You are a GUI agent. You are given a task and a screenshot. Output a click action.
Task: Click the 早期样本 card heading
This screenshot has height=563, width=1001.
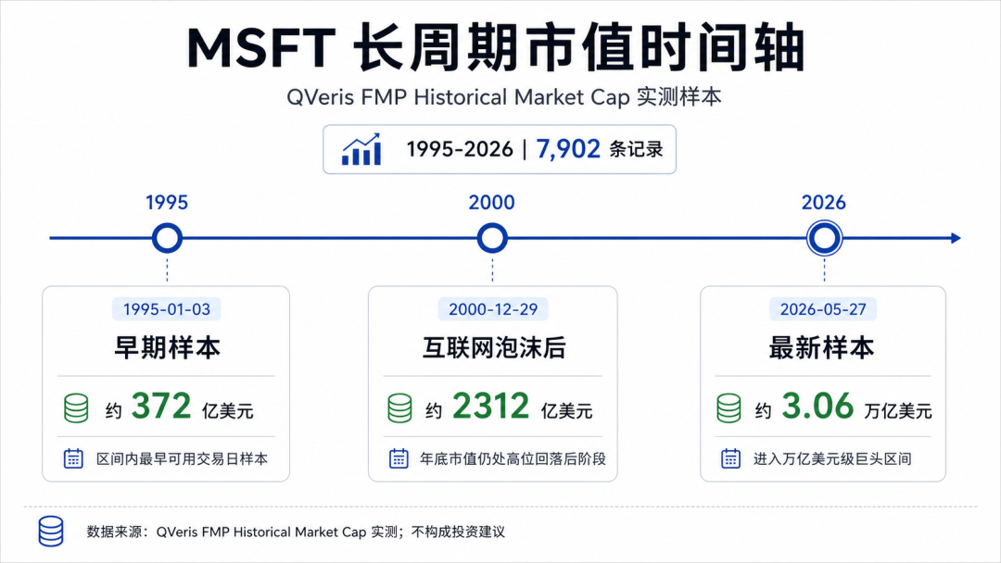tap(167, 348)
